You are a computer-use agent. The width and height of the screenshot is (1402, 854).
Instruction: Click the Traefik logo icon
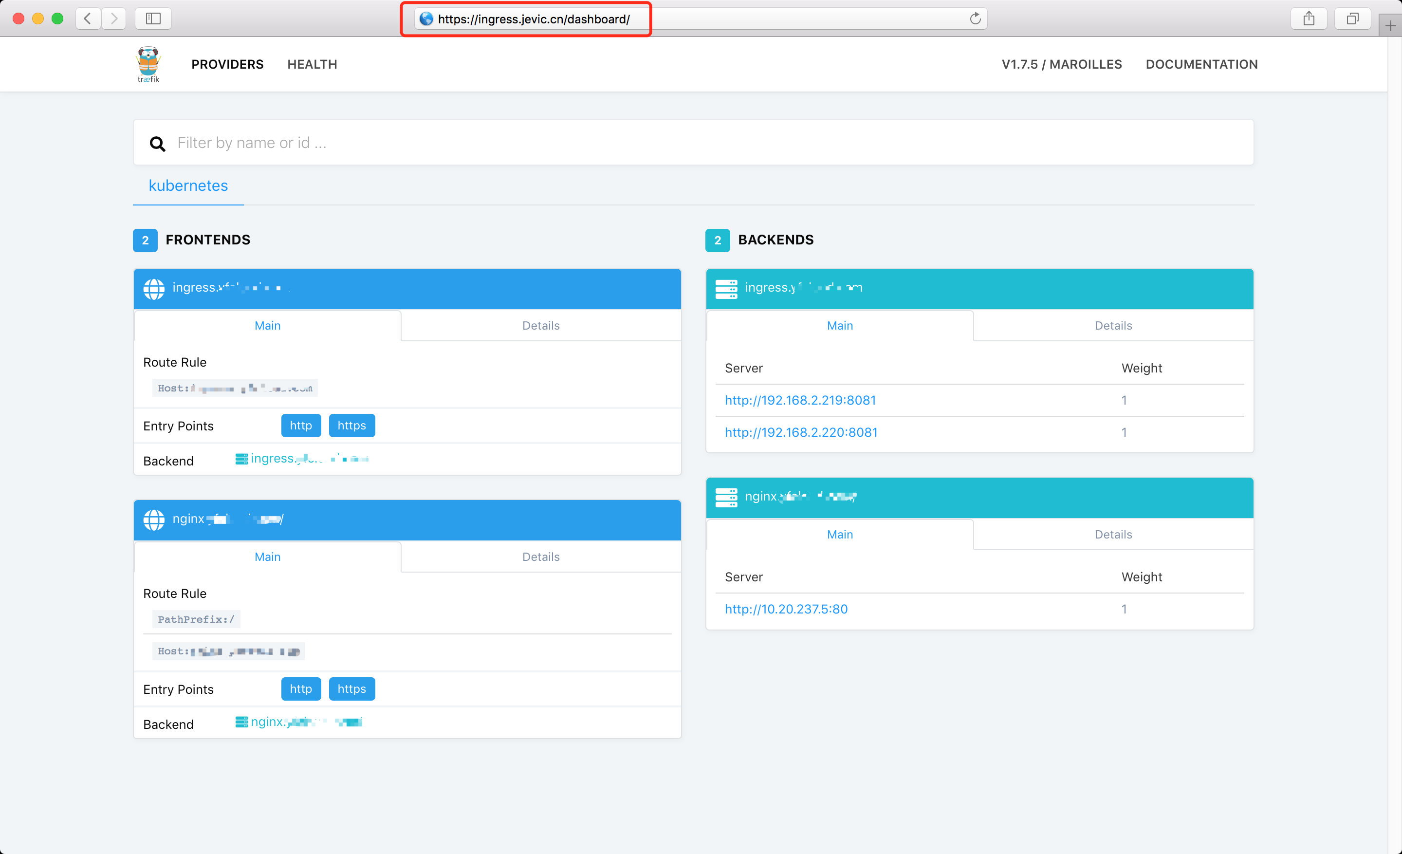click(148, 64)
